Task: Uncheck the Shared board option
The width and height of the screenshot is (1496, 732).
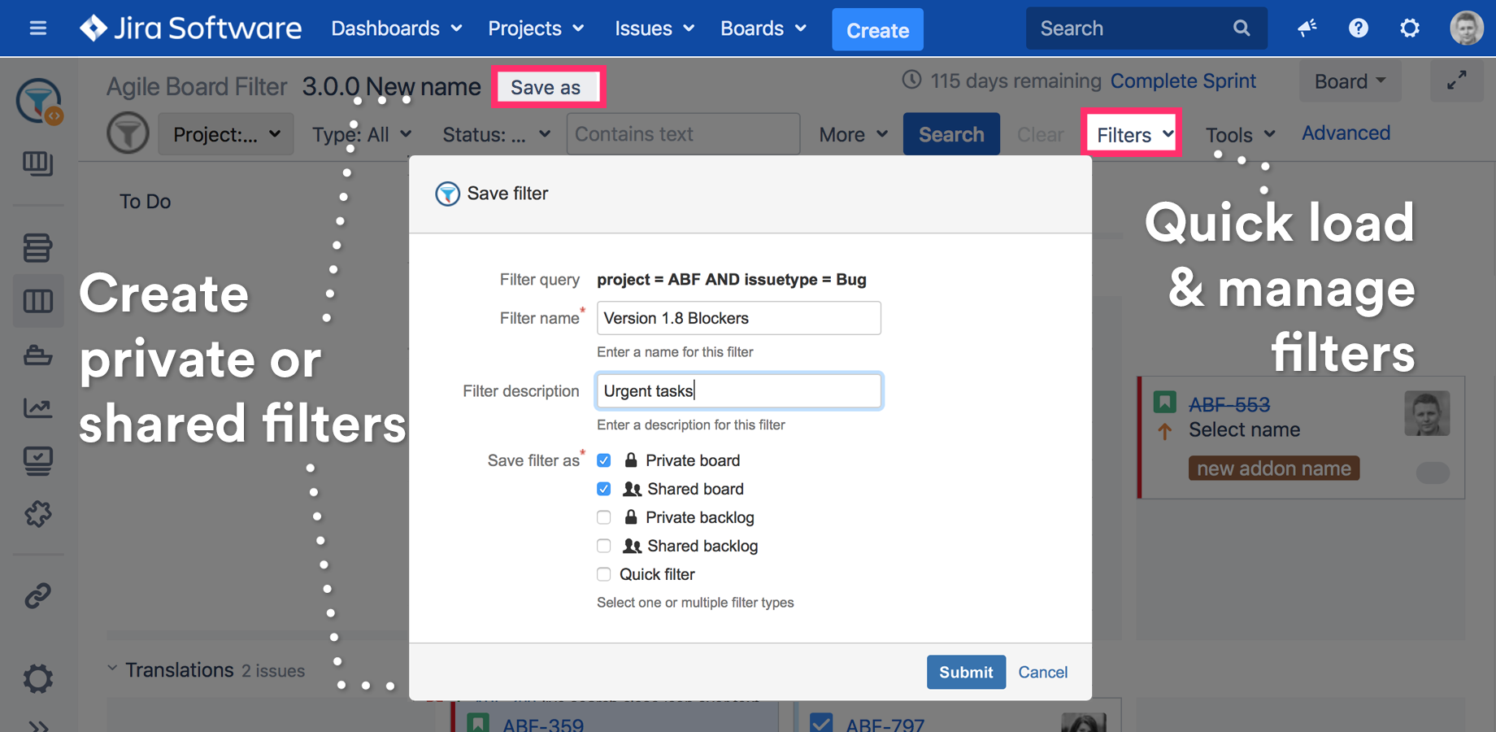Action: [603, 489]
